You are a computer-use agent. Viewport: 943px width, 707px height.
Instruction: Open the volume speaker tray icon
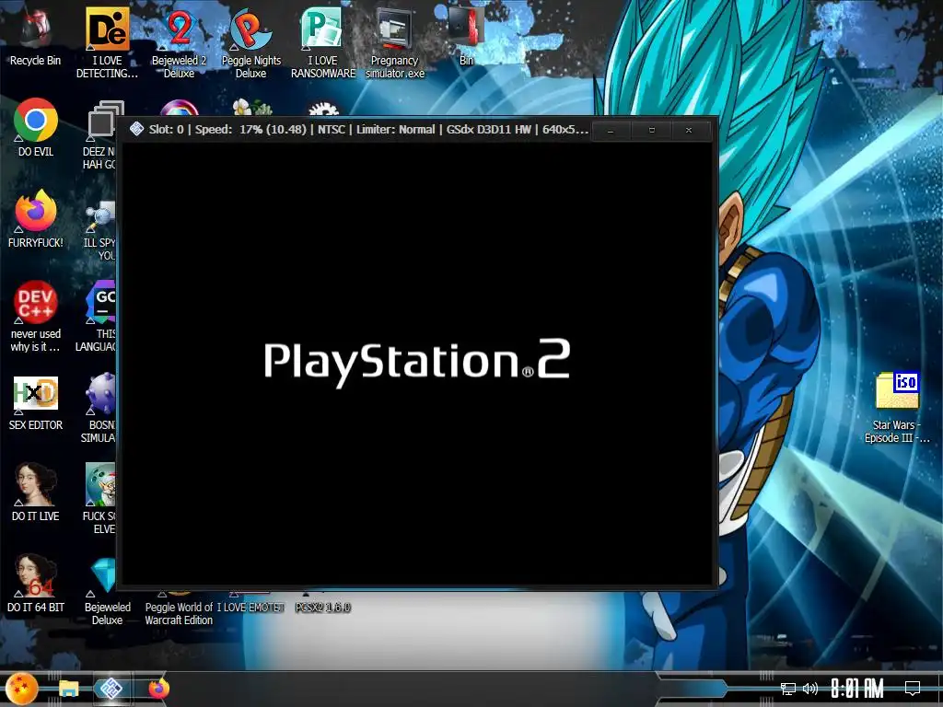(810, 689)
